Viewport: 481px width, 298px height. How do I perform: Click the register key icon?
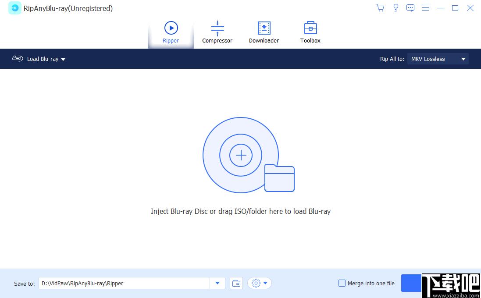(x=396, y=8)
